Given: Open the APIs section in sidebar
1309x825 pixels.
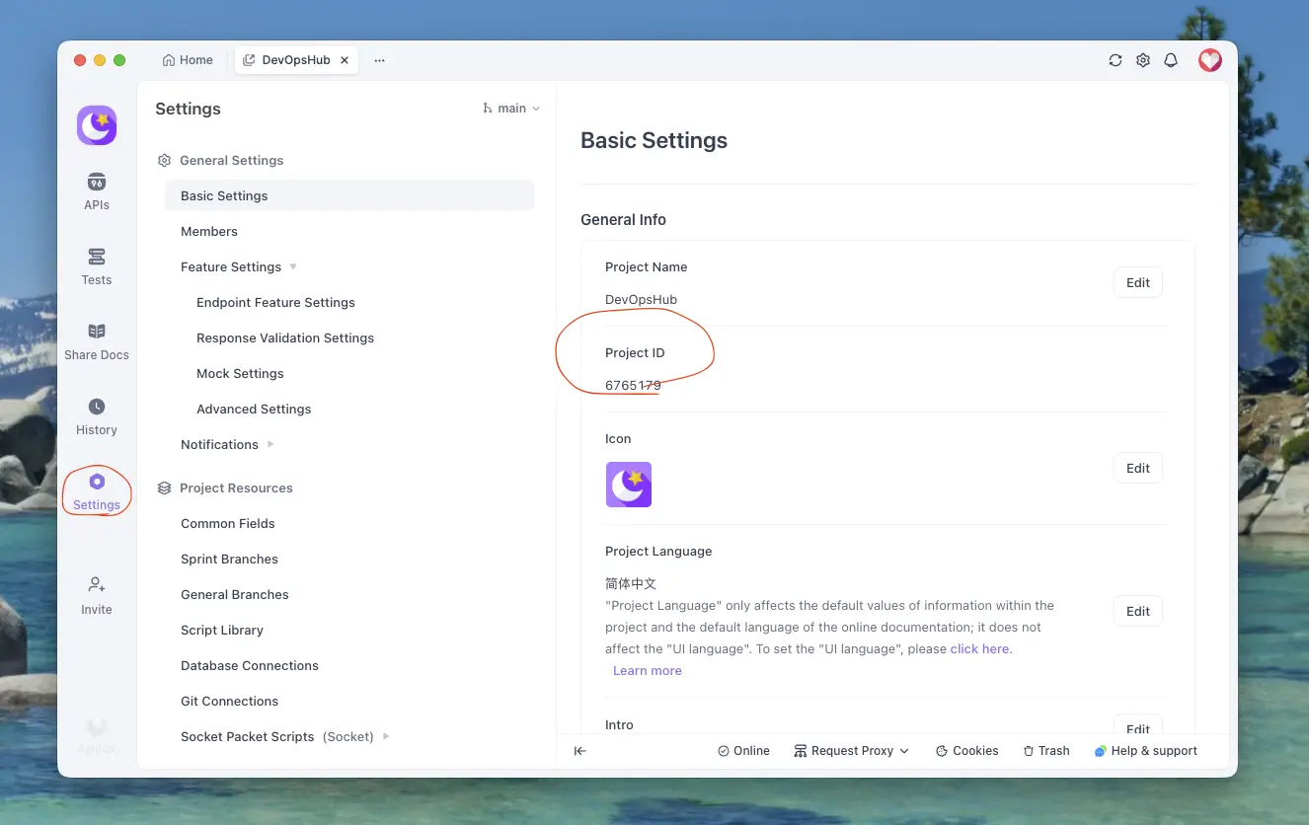Looking at the screenshot, I should click(97, 191).
